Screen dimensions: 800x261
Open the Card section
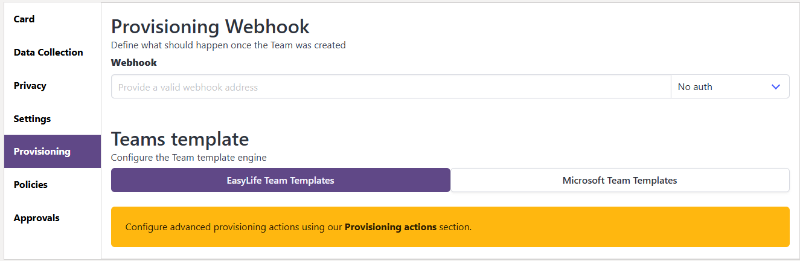[24, 19]
